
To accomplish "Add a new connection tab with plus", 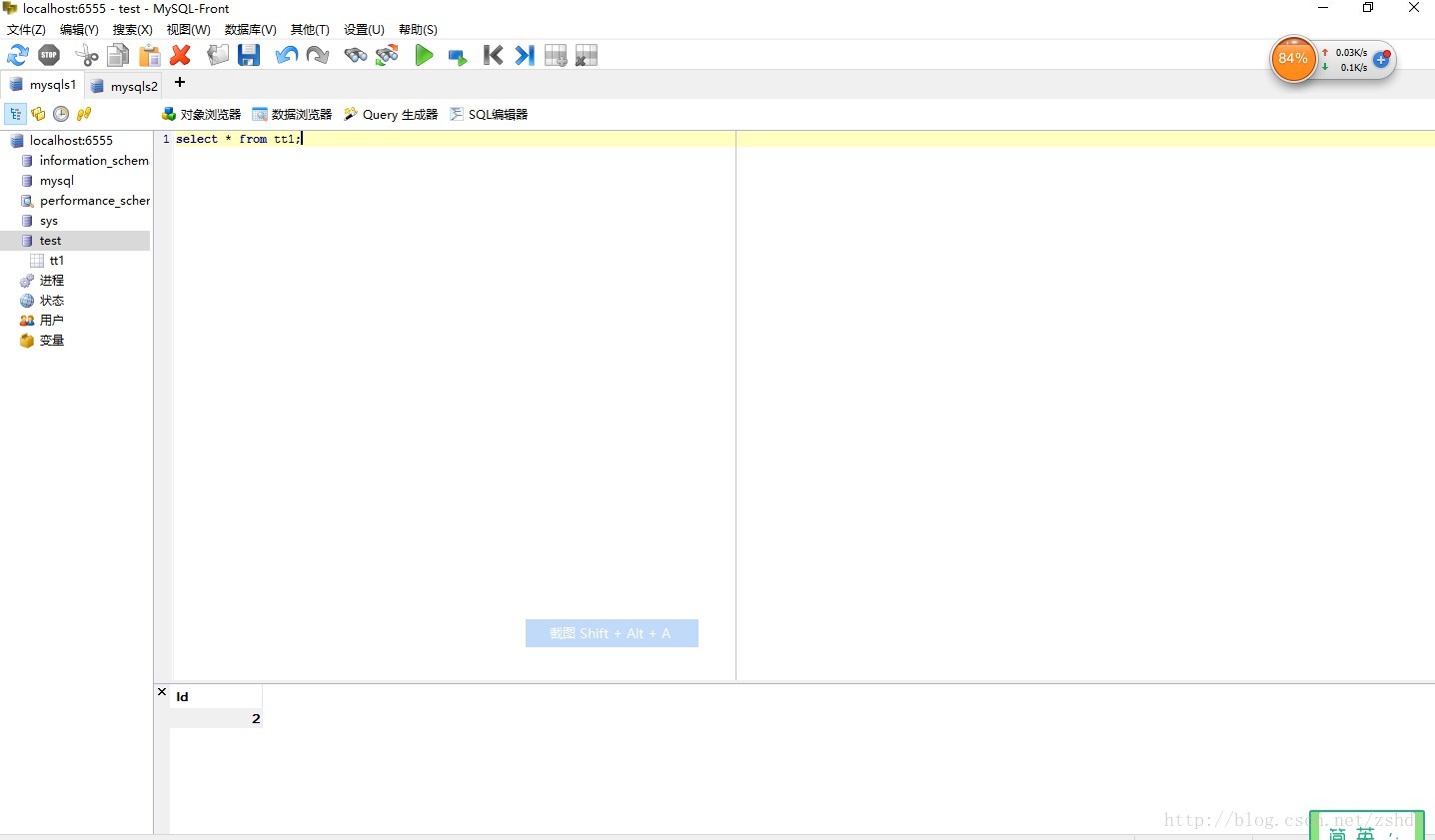I will pos(180,82).
